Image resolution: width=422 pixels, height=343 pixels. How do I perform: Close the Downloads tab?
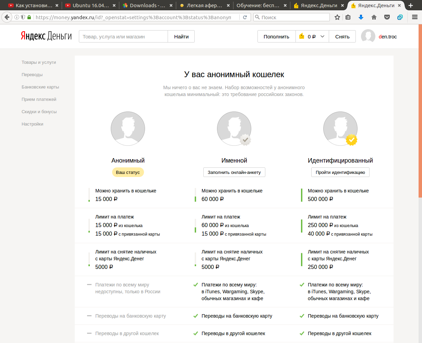click(x=171, y=5)
